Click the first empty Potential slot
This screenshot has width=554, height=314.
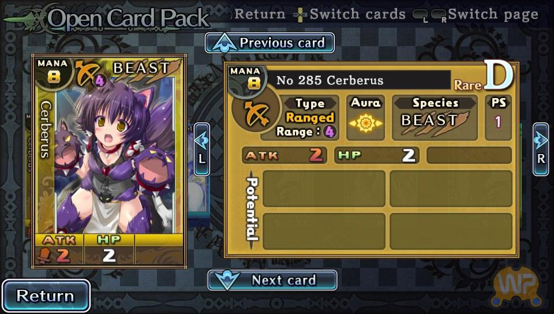click(324, 188)
